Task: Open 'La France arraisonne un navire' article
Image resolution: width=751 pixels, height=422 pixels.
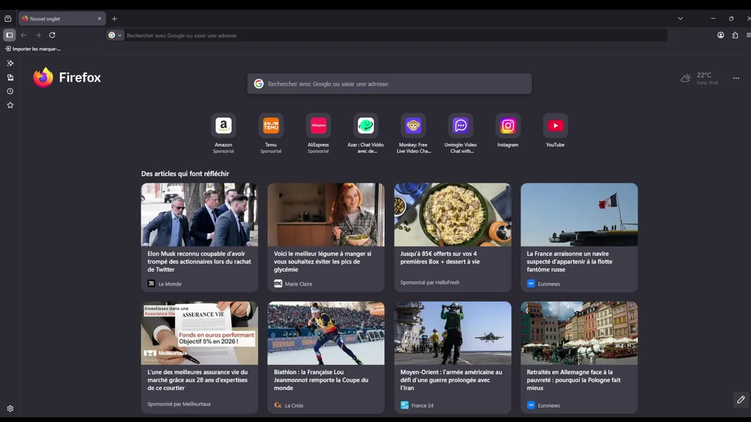Action: 579,237
